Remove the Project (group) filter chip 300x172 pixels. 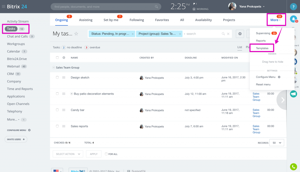[x=180, y=34]
